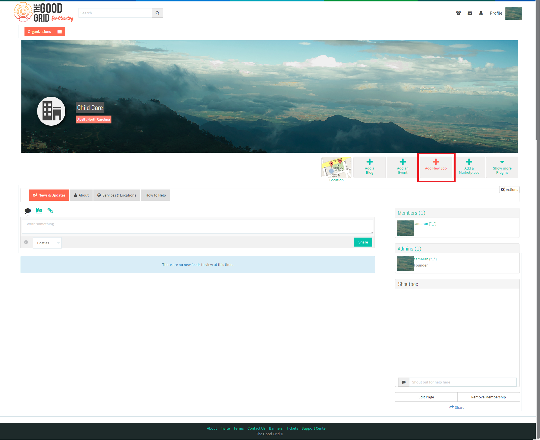
Task: Click the green Share post button
Action: pyautogui.click(x=363, y=242)
